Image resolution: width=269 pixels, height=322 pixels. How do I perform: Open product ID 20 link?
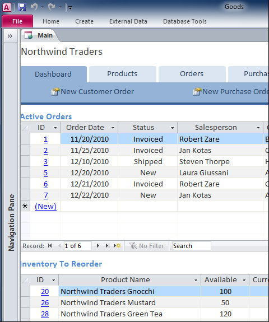pos(45,292)
